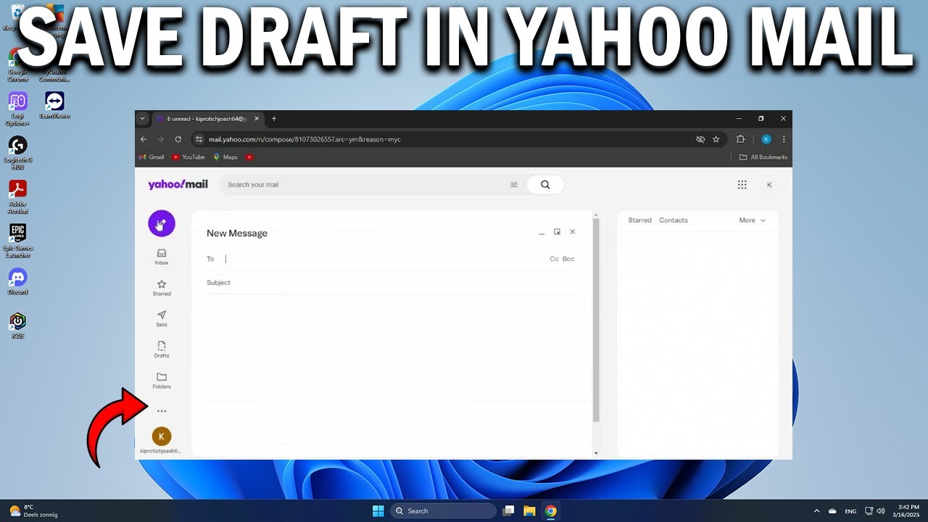Open the All Bookmarks folder
This screenshot has width=928, height=522.
[x=763, y=157]
